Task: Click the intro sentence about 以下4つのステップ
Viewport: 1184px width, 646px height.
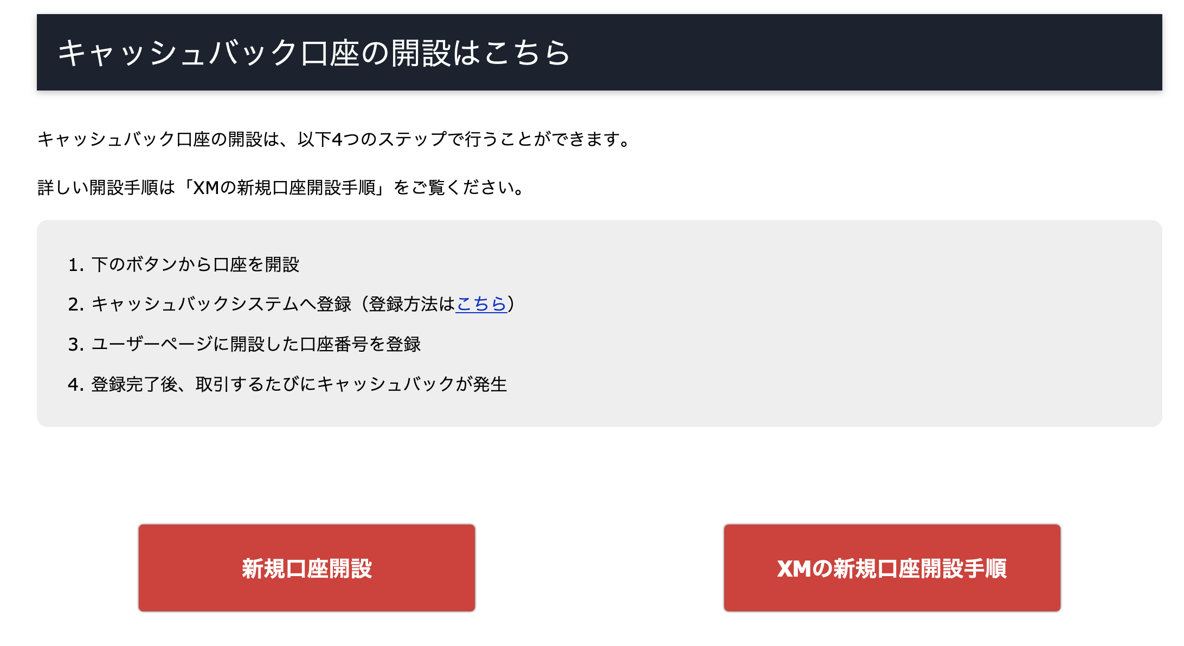Action: tap(334, 139)
